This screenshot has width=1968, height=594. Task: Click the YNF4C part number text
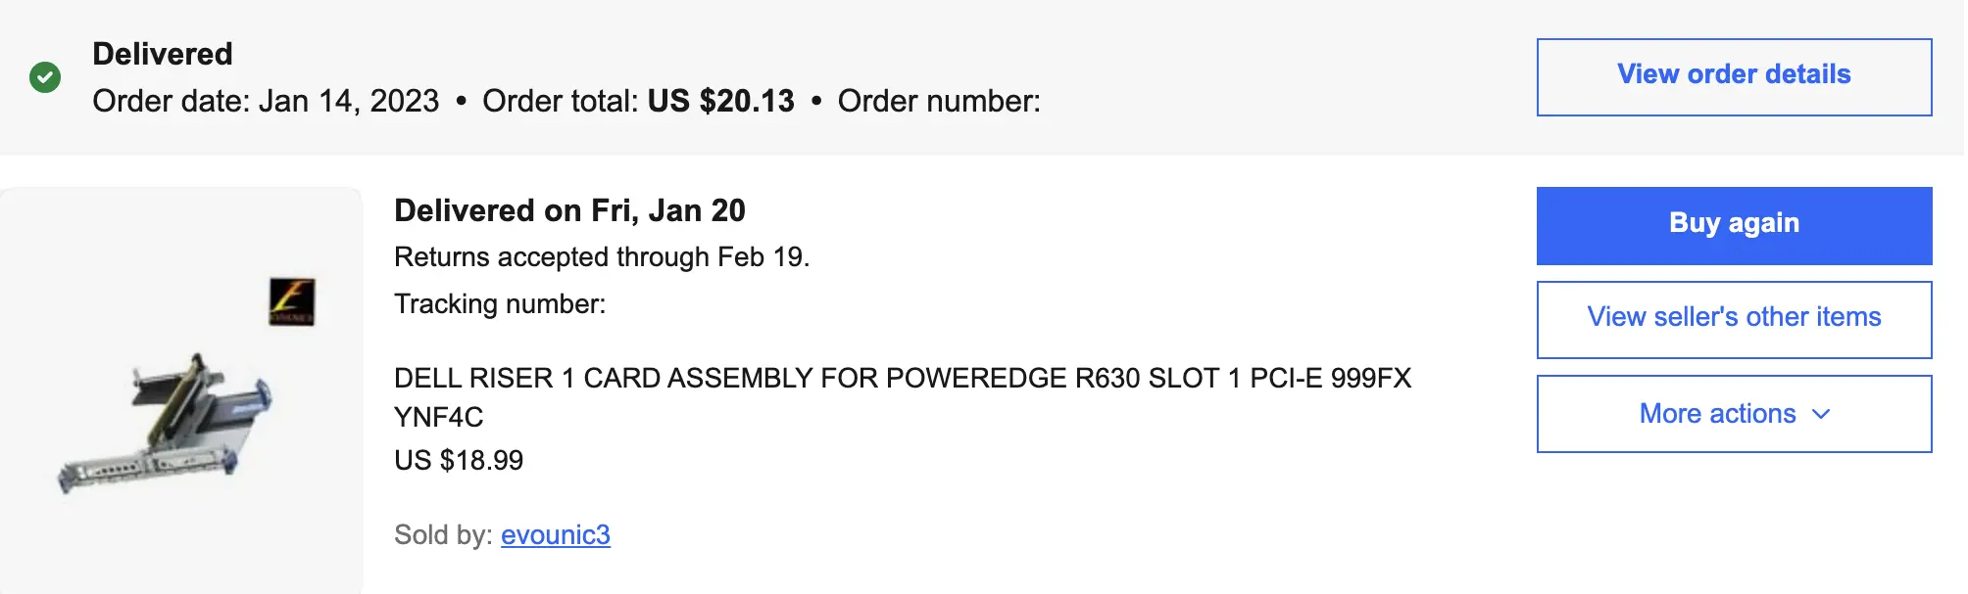coord(438,418)
